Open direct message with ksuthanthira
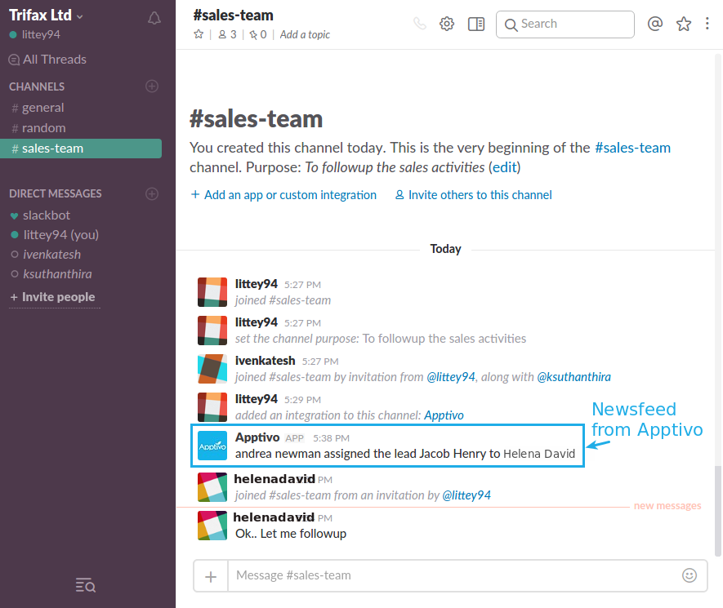Viewport: 723px width, 608px height. pos(51,274)
